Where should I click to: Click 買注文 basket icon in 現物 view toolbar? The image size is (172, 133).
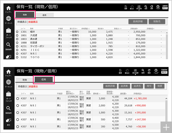pyautogui.click(x=132, y=7)
